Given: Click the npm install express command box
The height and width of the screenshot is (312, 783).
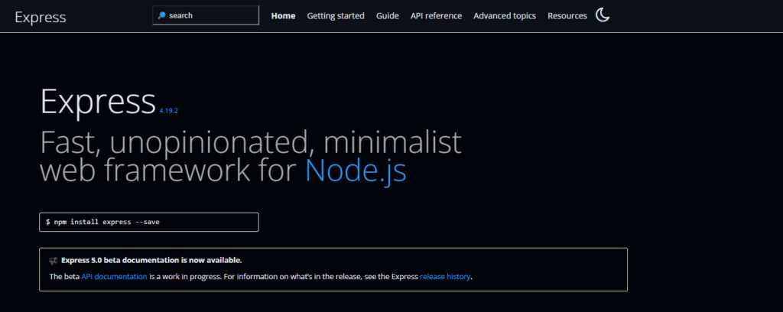Looking at the screenshot, I should tap(149, 222).
